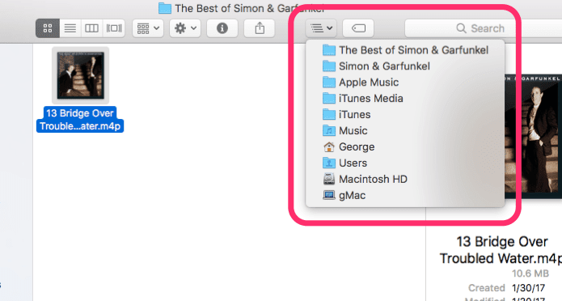Switch to list view mode
The image size is (562, 301).
pyautogui.click(x=70, y=28)
